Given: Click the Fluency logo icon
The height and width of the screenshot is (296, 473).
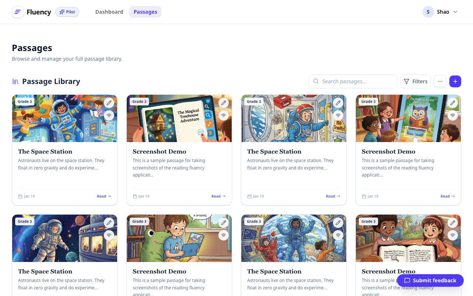Looking at the screenshot, I should tap(17, 12).
